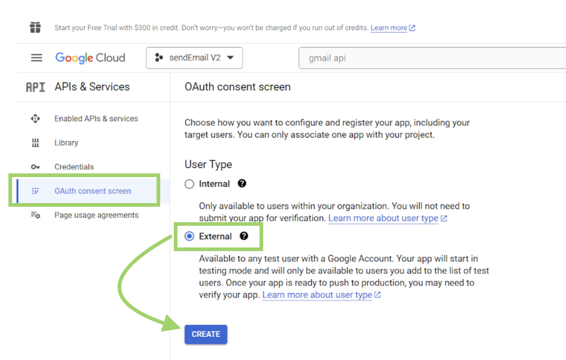Click the Credentials key icon
This screenshot has width=566, height=360.
(35, 167)
